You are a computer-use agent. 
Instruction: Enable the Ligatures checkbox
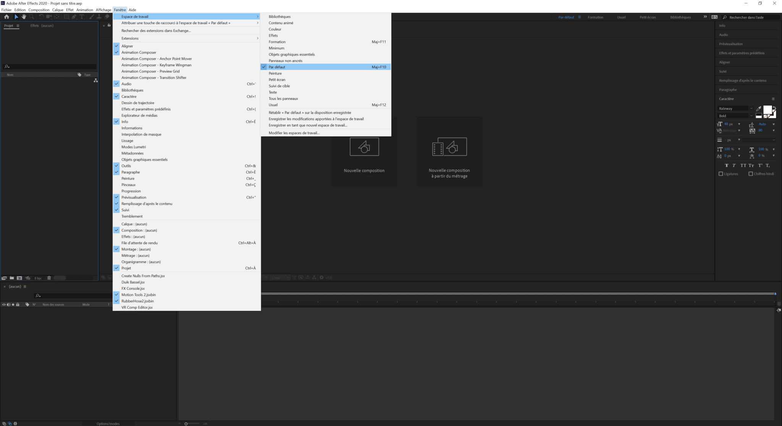pos(721,174)
